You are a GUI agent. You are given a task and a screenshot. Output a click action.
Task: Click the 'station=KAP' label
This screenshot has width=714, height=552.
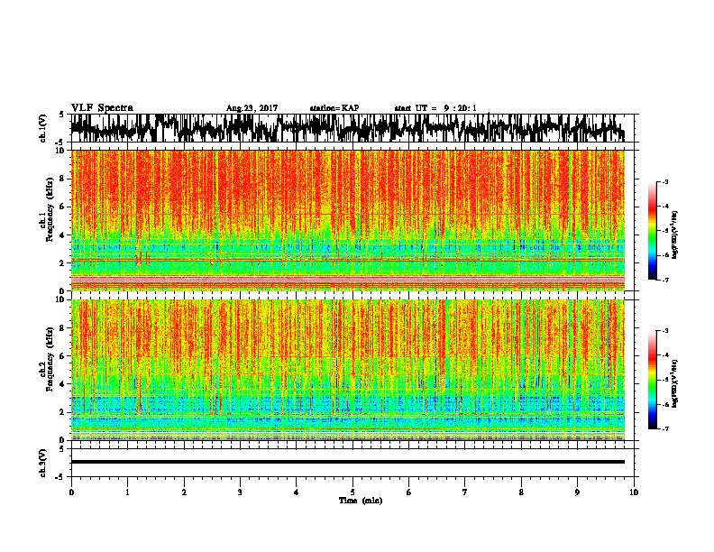coord(334,108)
